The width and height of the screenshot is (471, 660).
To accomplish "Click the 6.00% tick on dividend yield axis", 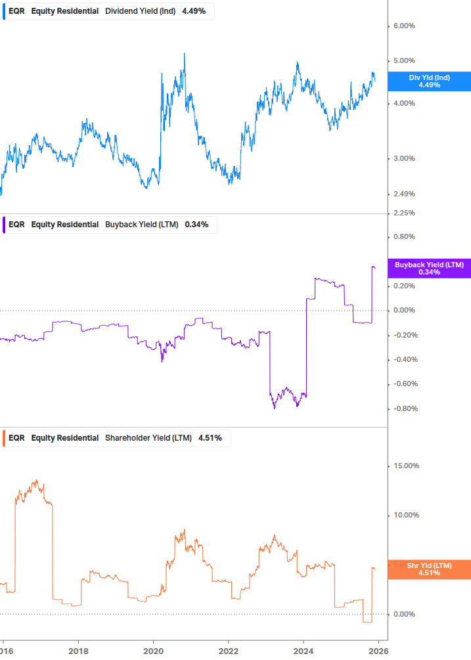I will (x=404, y=26).
